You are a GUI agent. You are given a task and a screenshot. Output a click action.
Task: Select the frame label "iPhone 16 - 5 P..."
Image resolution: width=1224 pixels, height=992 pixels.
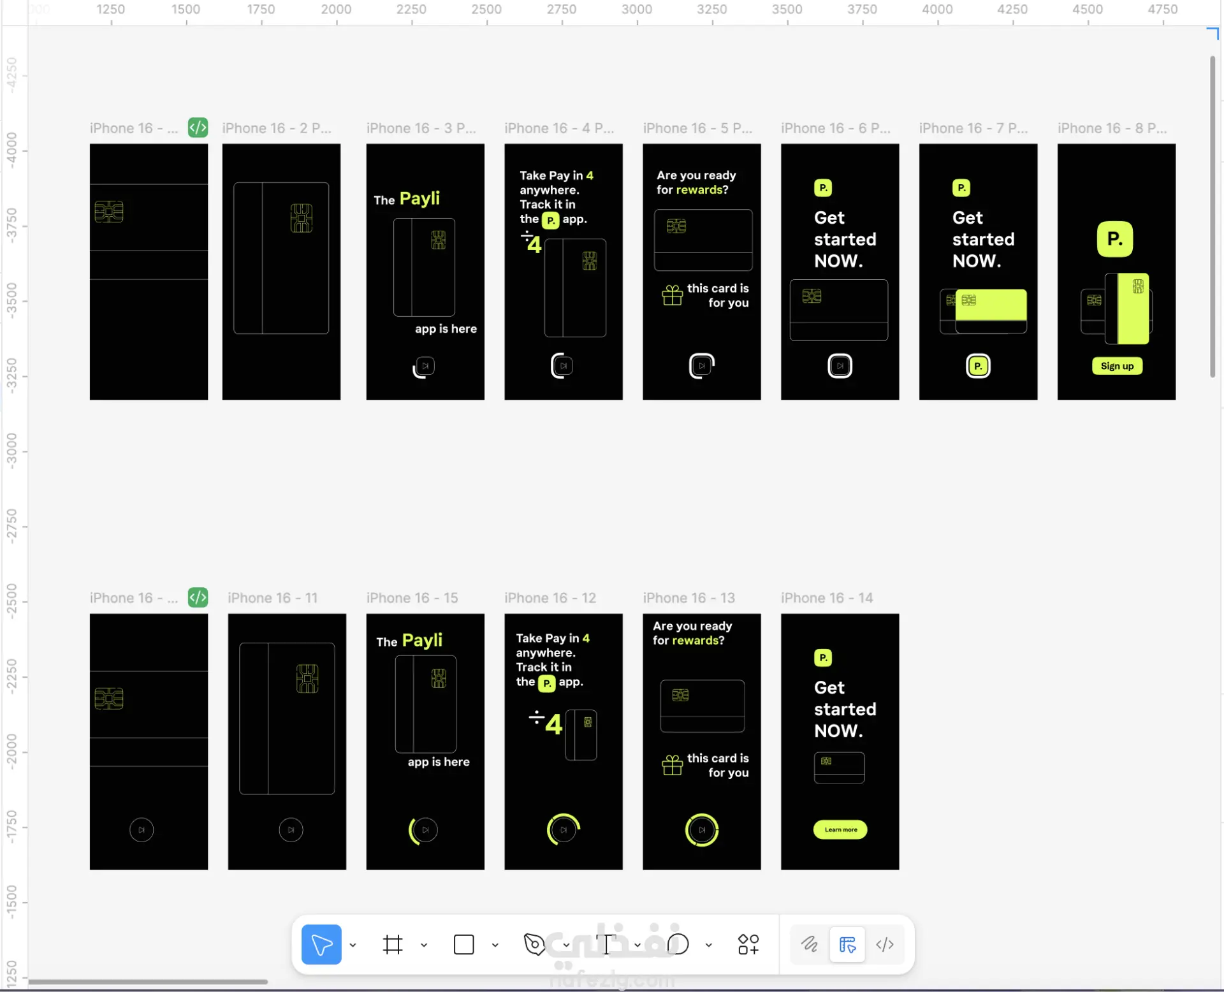click(698, 128)
